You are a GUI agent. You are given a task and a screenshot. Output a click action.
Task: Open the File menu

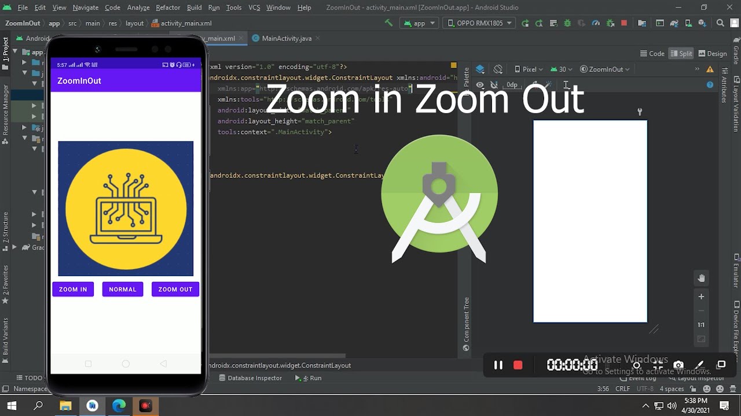(23, 8)
